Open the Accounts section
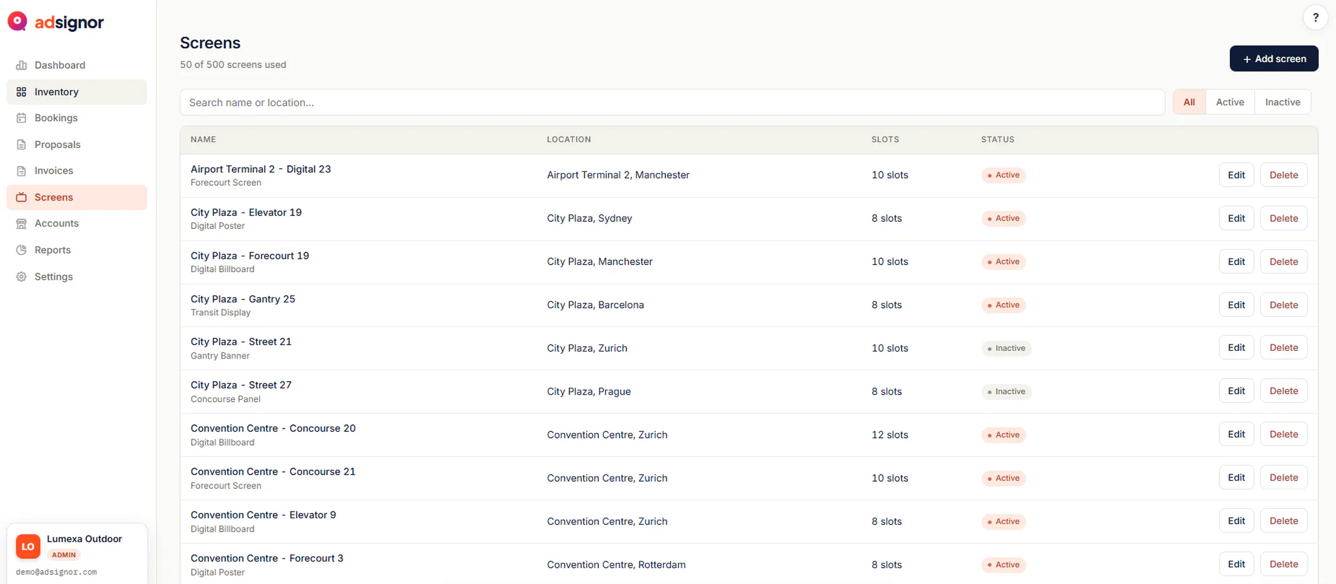This screenshot has height=584, width=1336. click(x=77, y=223)
